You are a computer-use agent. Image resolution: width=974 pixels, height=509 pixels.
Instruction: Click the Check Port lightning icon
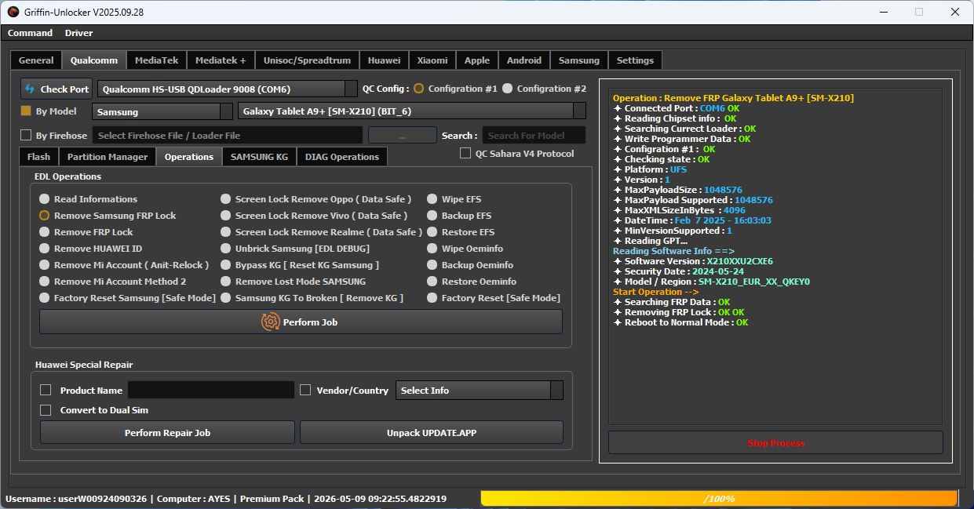[x=30, y=89]
